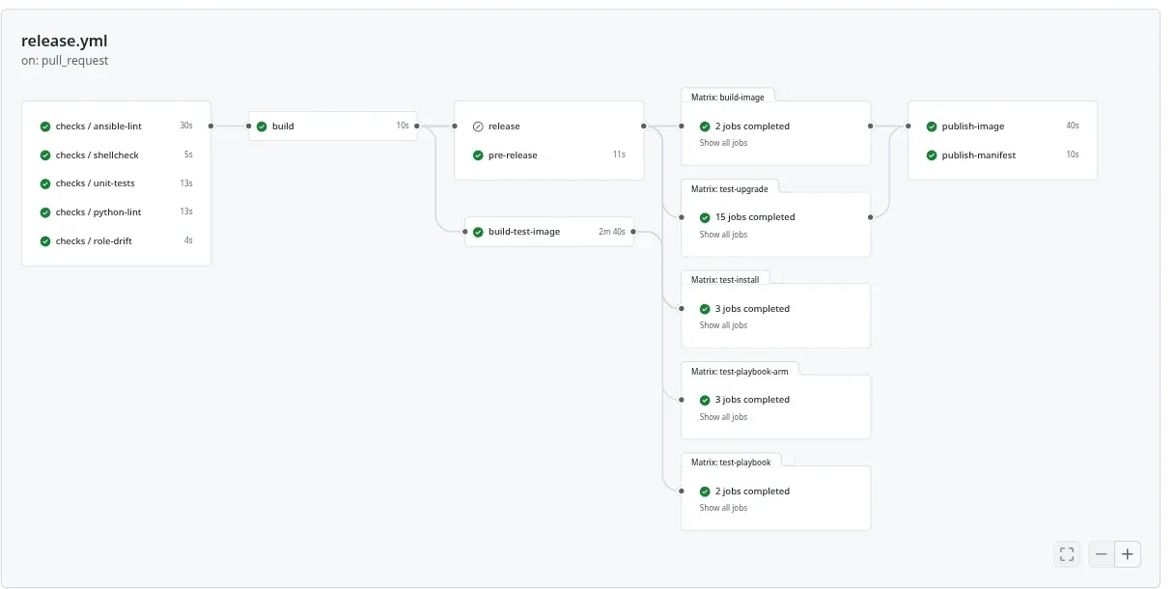Select the Matrix: test-playbook tab label

tap(731, 463)
